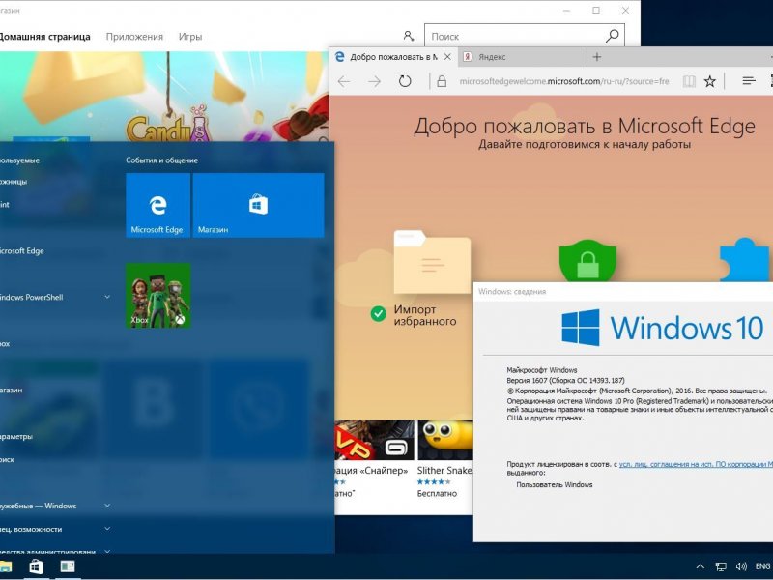Click the Поиск search field in Store
773x580 pixels.
click(x=513, y=36)
